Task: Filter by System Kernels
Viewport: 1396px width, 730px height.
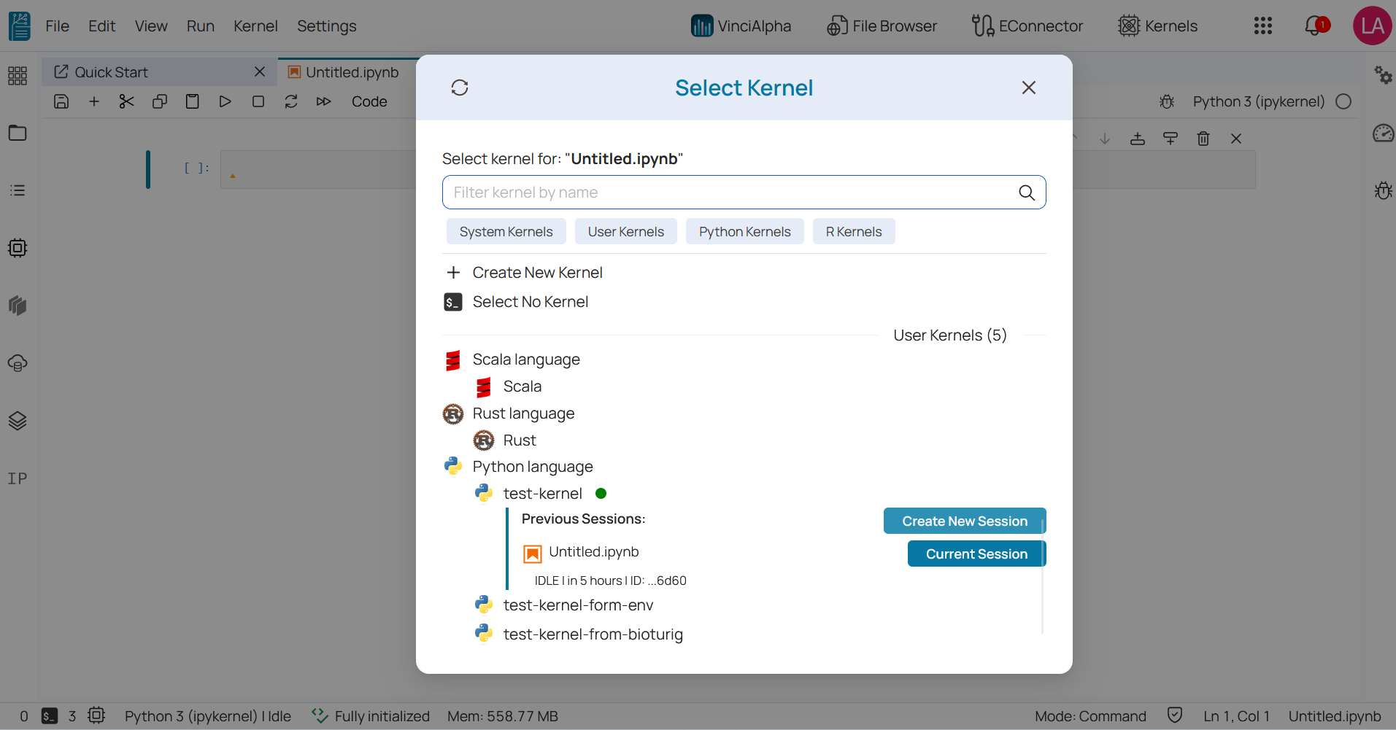Action: [506, 232]
